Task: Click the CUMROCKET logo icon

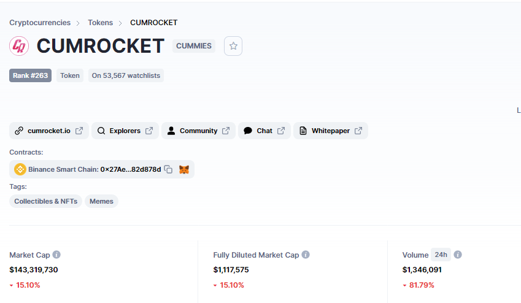Action: (x=19, y=46)
